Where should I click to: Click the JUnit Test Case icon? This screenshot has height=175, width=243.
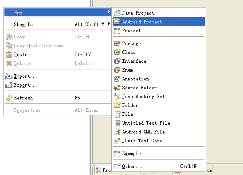[117, 141]
